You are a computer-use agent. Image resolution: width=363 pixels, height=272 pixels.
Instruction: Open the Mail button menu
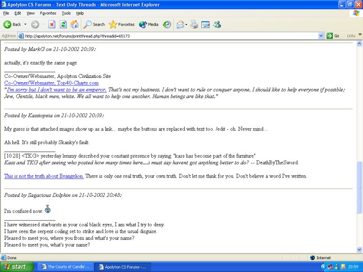click(182, 25)
